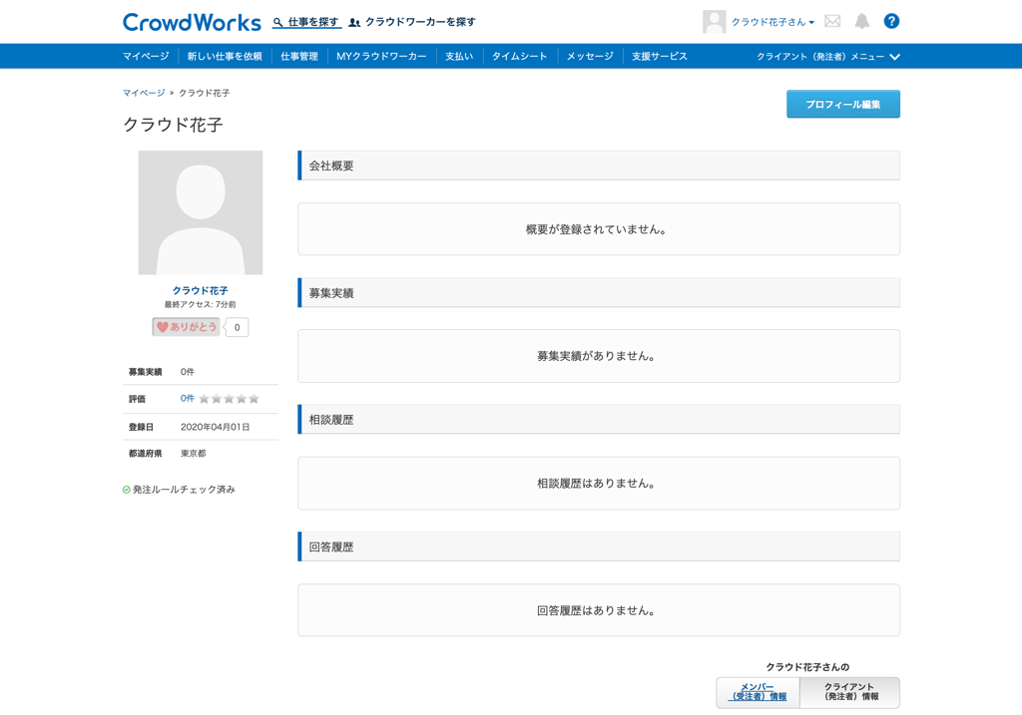Screen dimensions: 1022x715
Task: Click the large profile placeholder picture
Action: click(x=200, y=212)
